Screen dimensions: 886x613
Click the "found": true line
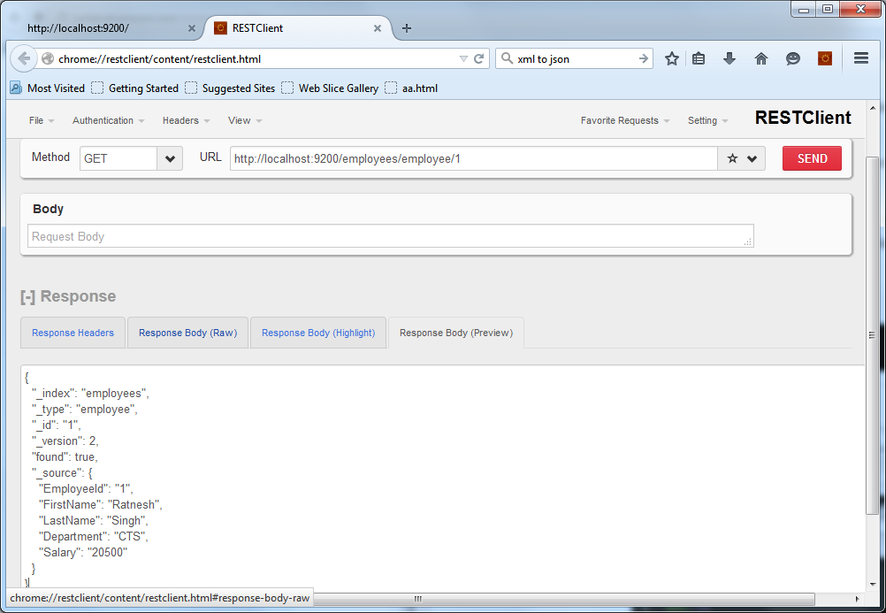(x=65, y=456)
